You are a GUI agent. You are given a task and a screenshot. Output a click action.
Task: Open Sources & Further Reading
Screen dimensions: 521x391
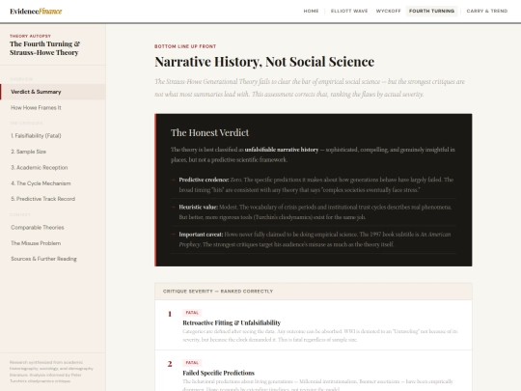coord(53,259)
